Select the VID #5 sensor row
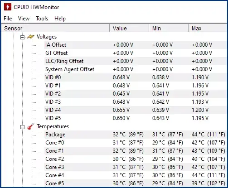 (136, 118)
